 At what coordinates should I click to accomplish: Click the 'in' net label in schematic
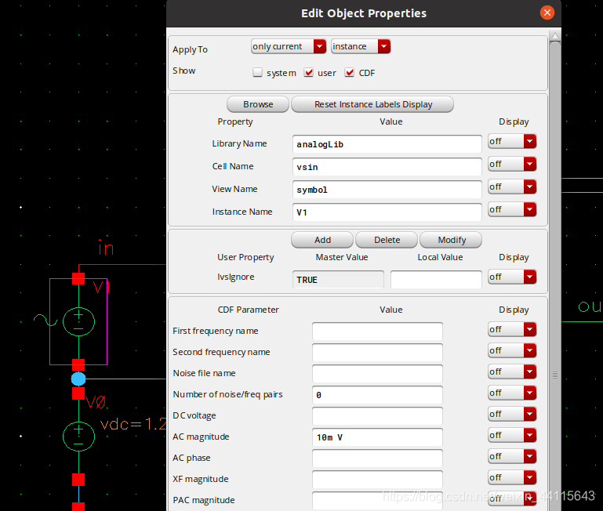click(106, 248)
